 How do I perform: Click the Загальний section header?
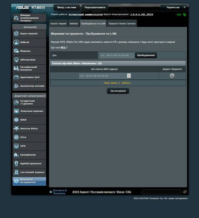(29, 27)
